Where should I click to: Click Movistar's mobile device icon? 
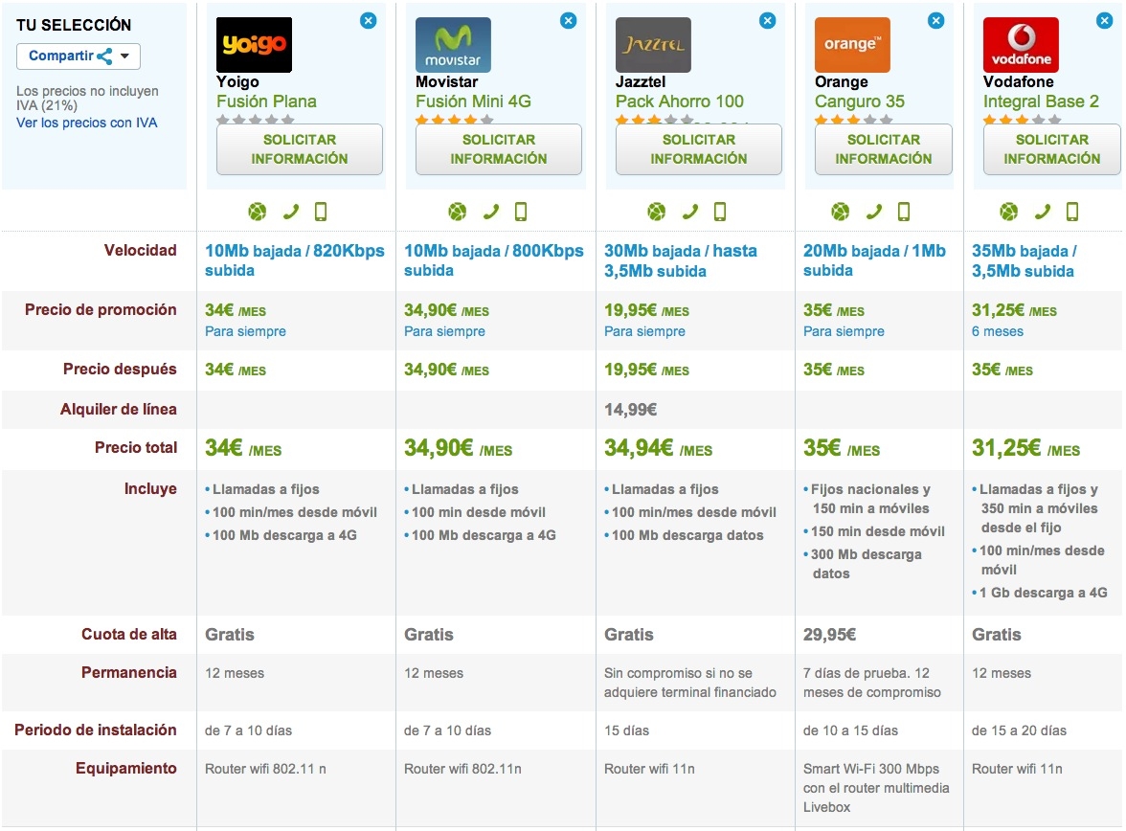[521, 212]
